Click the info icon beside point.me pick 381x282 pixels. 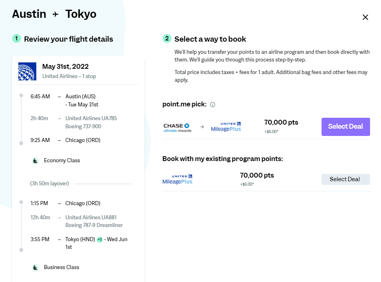(213, 105)
